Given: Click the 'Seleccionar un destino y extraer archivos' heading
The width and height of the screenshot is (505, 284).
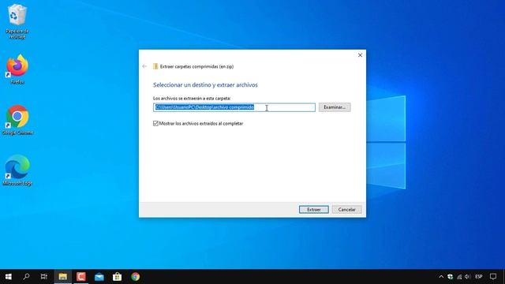Looking at the screenshot, I should click(x=205, y=85).
